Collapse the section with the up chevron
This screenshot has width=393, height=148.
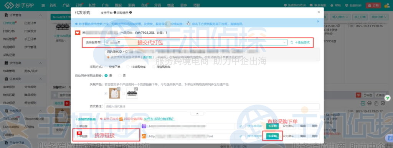197,114
